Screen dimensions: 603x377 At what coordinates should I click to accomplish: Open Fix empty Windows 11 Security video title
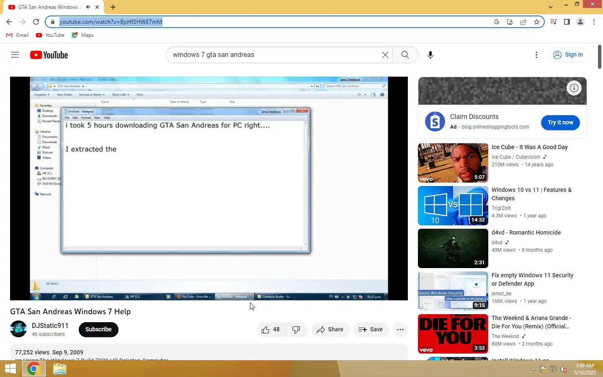(x=532, y=279)
